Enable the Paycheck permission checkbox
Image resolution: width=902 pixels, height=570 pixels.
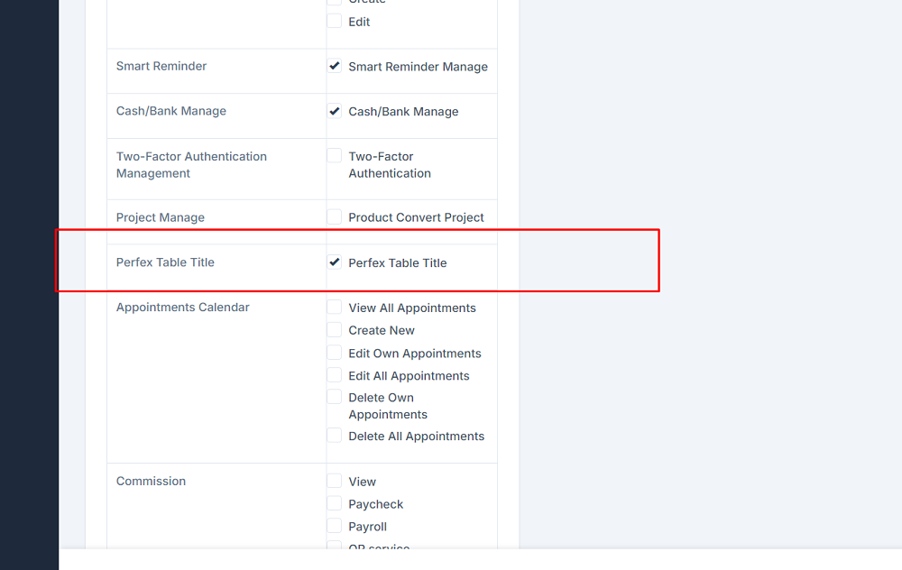click(x=335, y=503)
